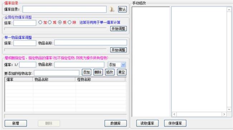Click the left list box in 手动修改
The image size is (233, 130).
[151, 62]
